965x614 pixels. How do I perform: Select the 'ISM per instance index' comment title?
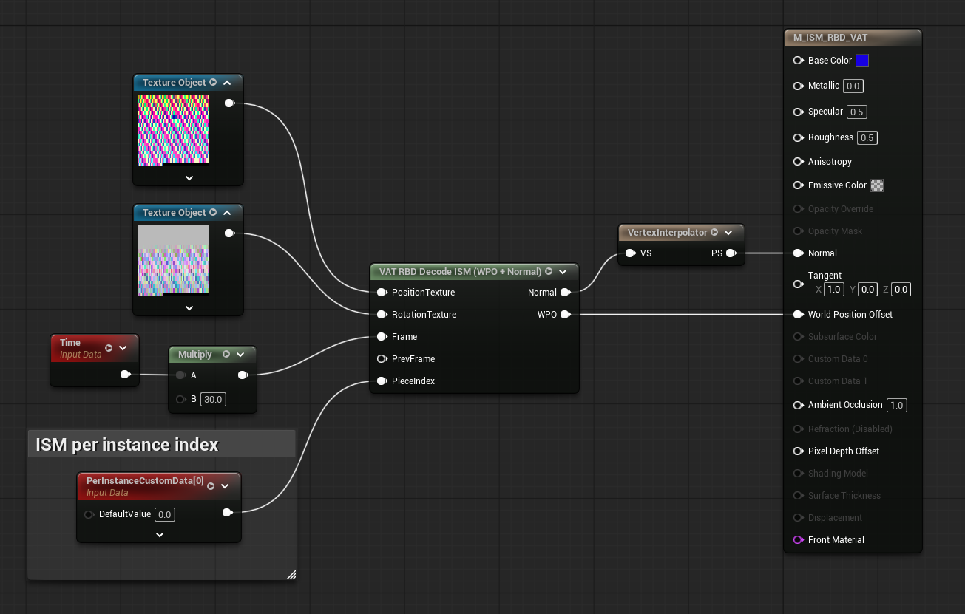pos(127,445)
